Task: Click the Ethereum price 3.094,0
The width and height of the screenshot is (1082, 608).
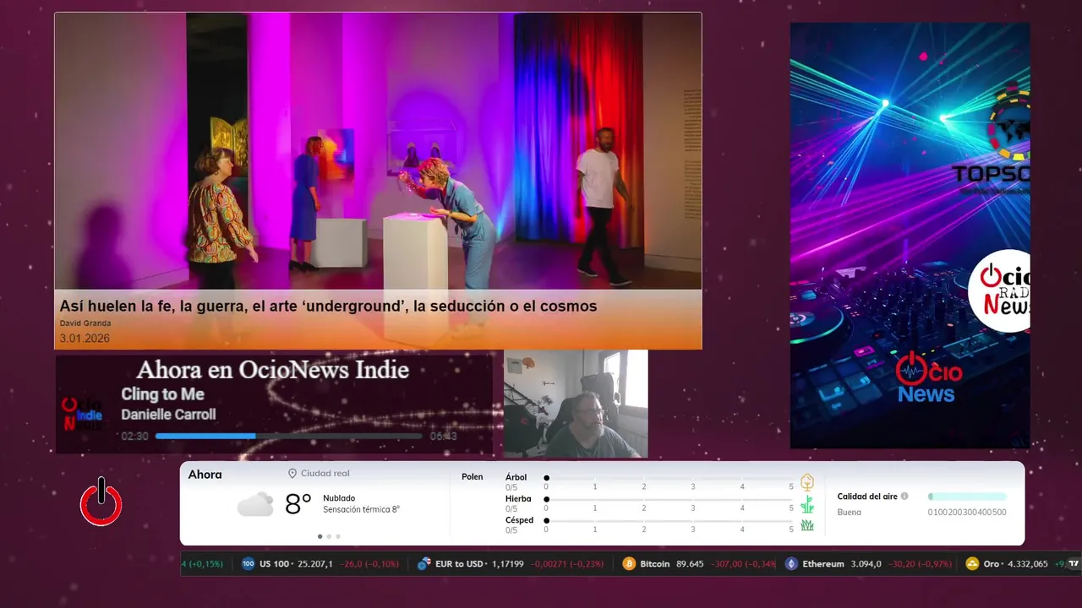Action: [x=866, y=564]
